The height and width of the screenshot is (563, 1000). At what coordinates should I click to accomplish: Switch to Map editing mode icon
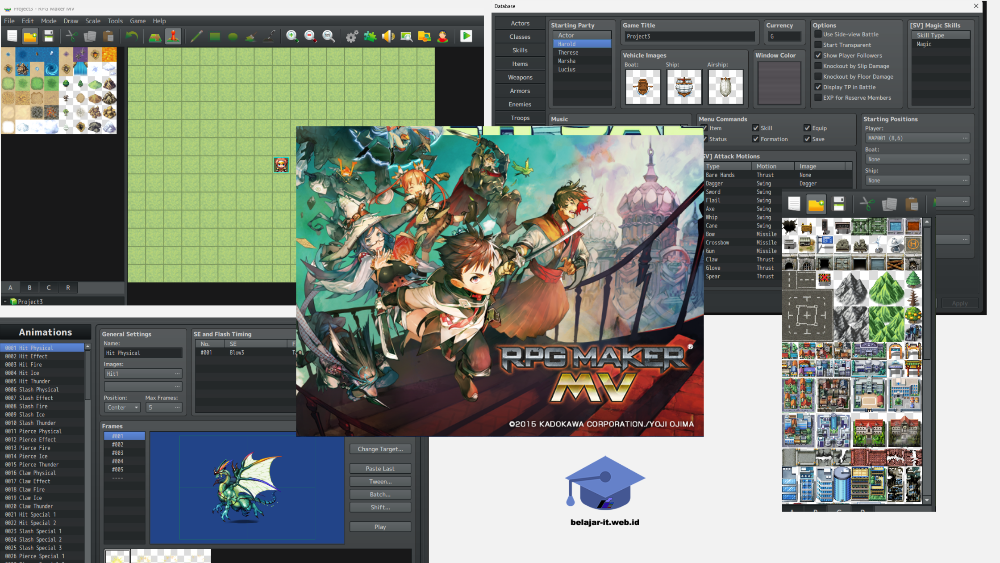(x=155, y=36)
